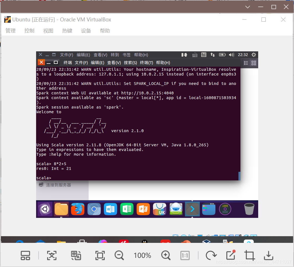Viewport: 294px width, 267px height.
Task: Rotate the image in the viewer
Action: click(x=211, y=255)
